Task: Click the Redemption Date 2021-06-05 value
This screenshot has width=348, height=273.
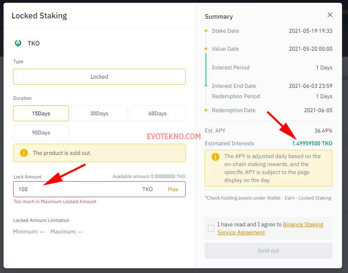Action: coord(318,110)
